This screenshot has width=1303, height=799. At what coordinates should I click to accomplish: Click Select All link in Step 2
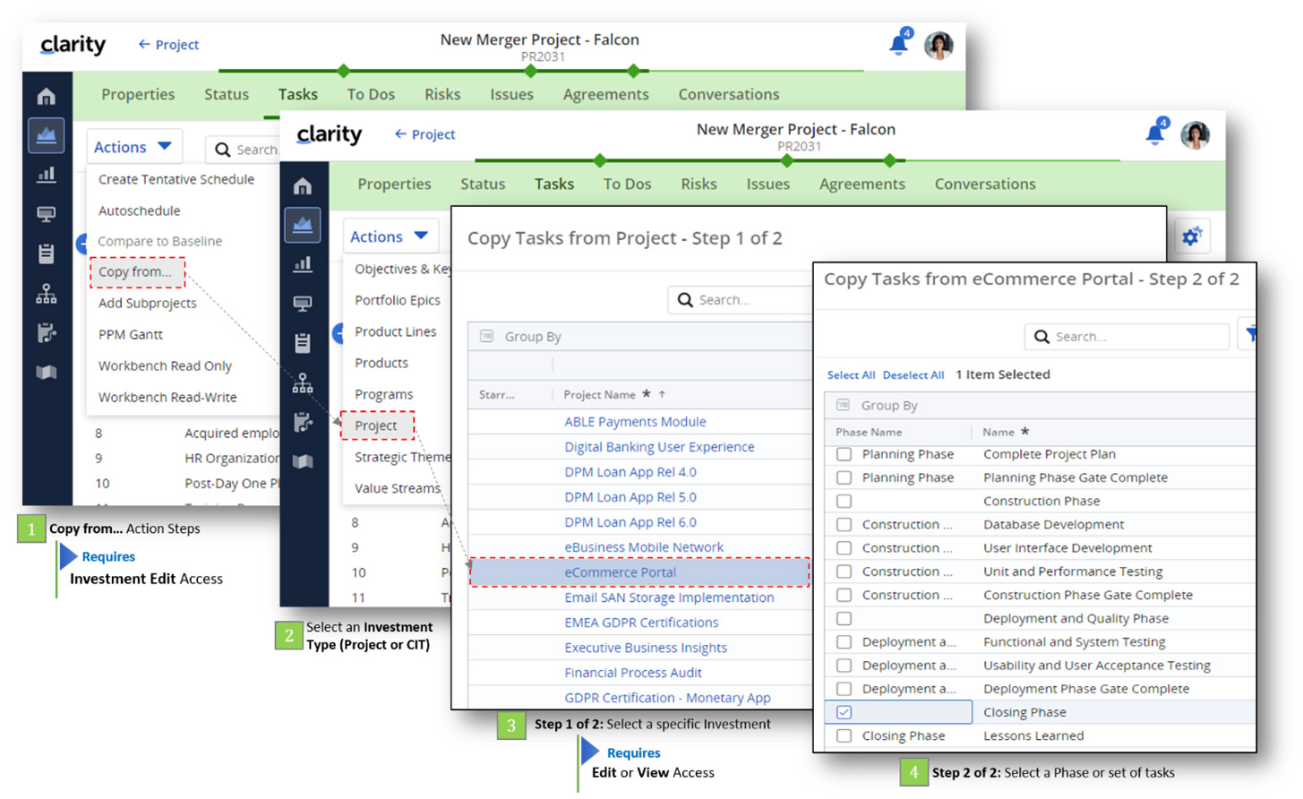pos(851,375)
